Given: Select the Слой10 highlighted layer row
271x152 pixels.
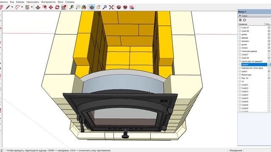Looking at the screenshot, I should click(254, 65).
